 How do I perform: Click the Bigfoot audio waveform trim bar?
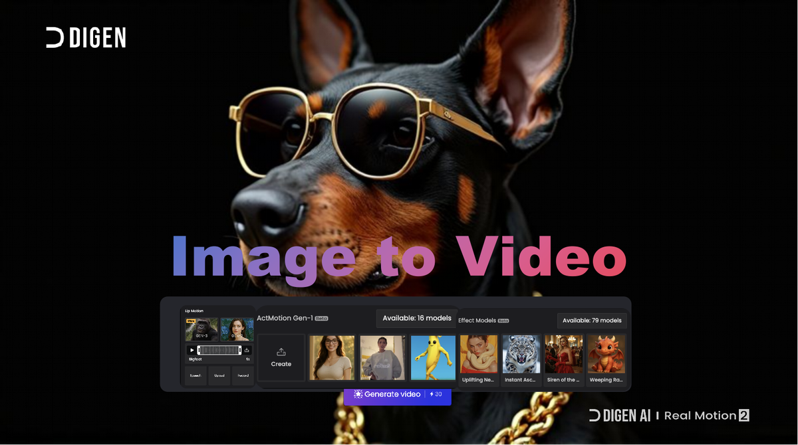tap(219, 350)
